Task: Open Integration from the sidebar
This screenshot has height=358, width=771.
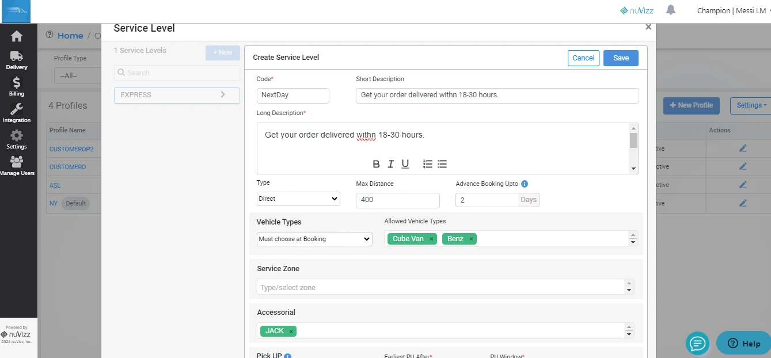Action: [17, 113]
